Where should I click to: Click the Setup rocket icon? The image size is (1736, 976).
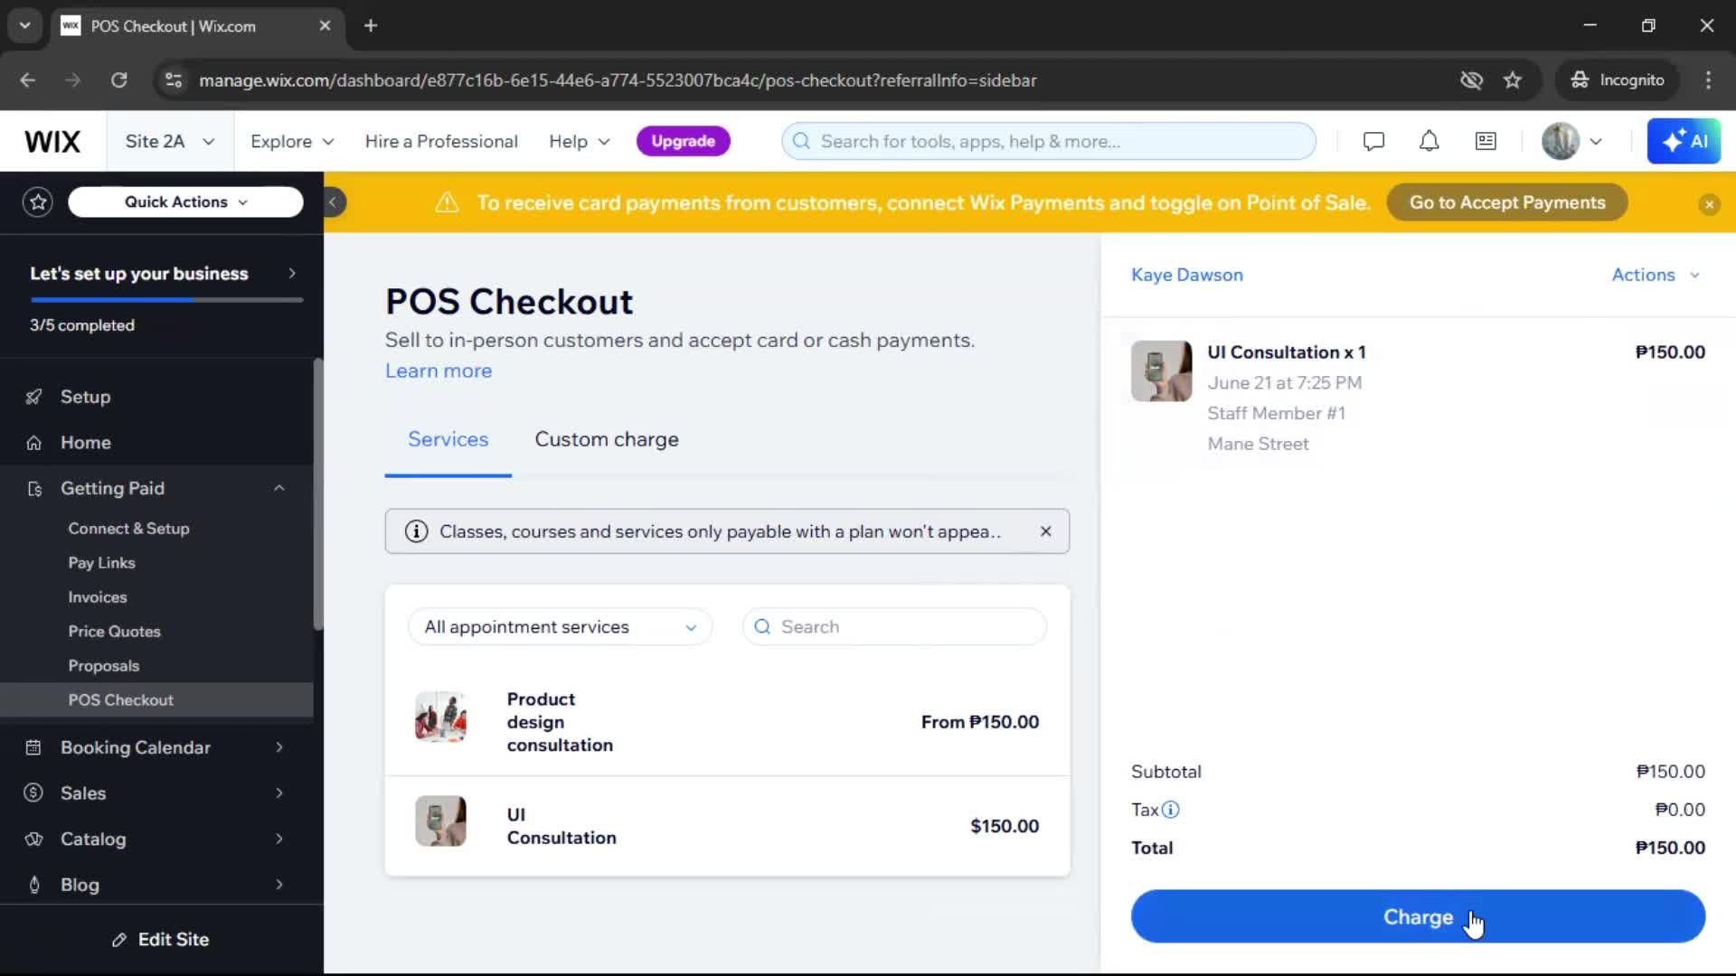pos(33,397)
